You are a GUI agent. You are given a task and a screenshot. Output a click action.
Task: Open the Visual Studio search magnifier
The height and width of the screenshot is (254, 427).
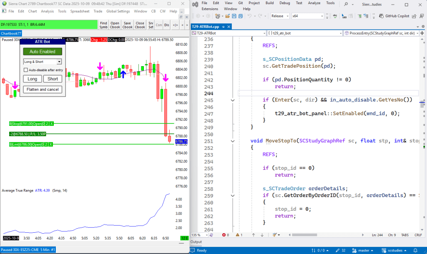pos(347,3)
